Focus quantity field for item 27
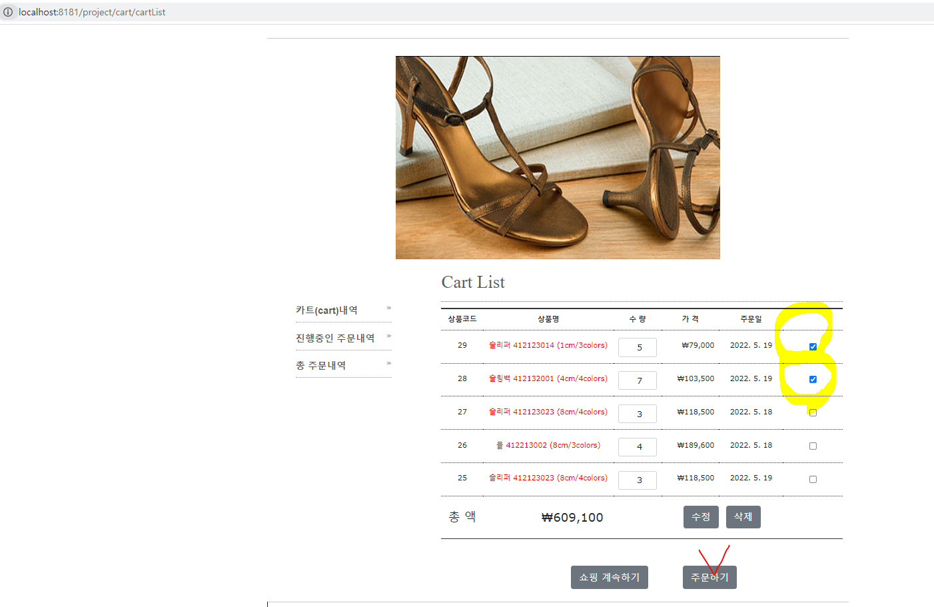This screenshot has height=607, width=934. (638, 414)
